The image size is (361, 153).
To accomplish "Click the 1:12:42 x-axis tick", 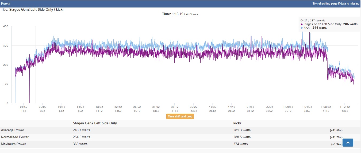I will (345, 107).
